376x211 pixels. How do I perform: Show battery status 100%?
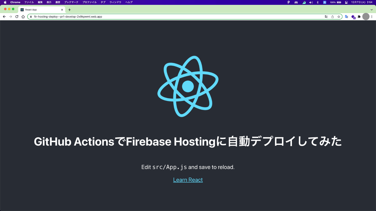tap(335, 2)
